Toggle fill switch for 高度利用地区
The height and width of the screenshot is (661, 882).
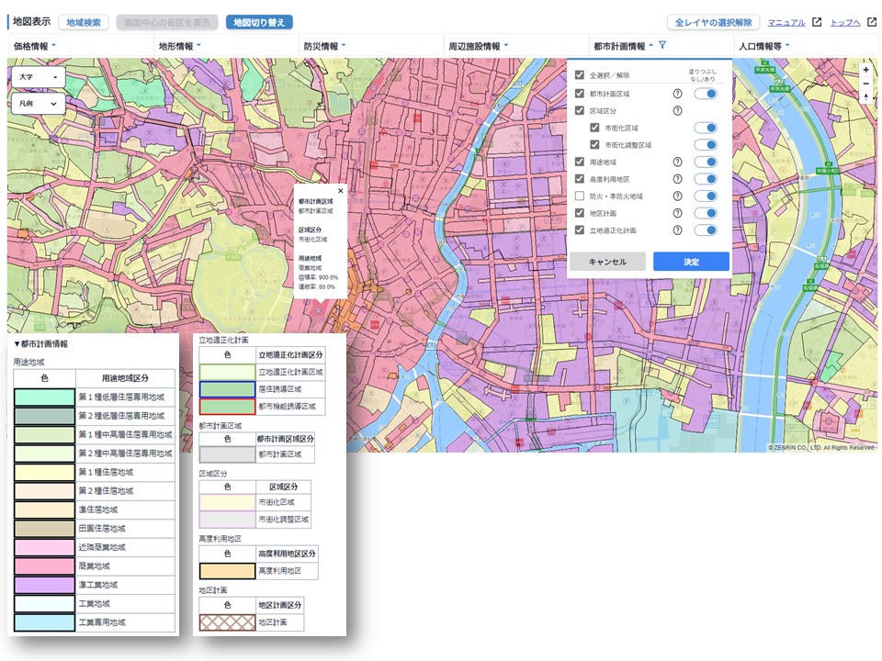point(705,179)
